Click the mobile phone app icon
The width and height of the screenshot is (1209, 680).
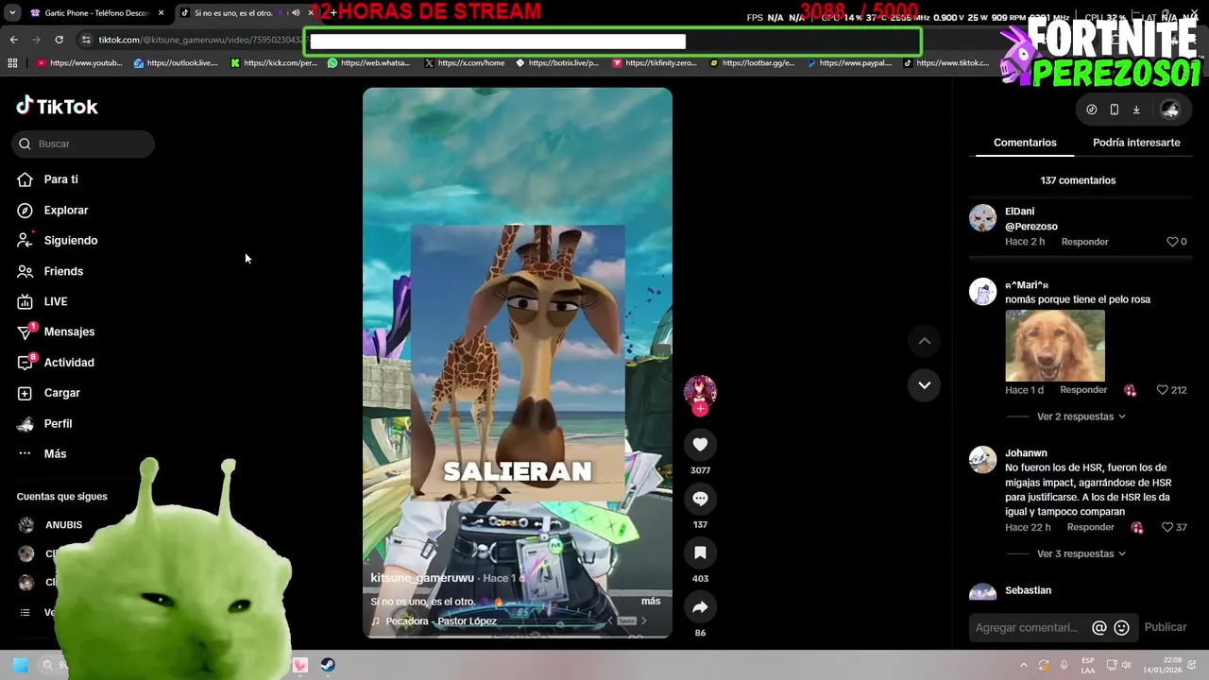(1115, 110)
